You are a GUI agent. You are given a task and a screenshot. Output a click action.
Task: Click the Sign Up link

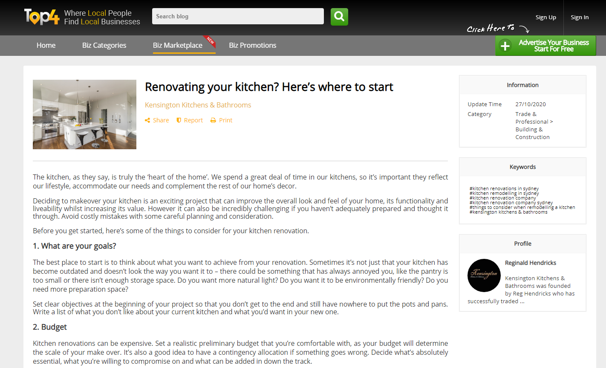click(x=546, y=17)
